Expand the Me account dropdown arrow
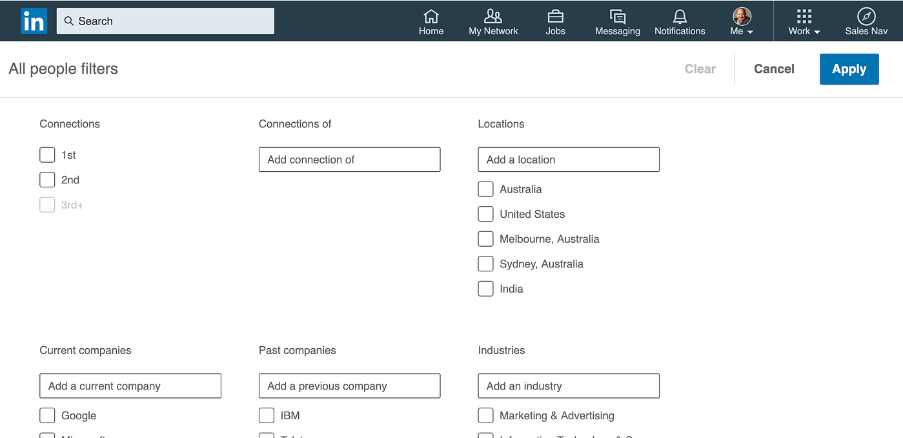This screenshot has width=903, height=438. tap(750, 32)
